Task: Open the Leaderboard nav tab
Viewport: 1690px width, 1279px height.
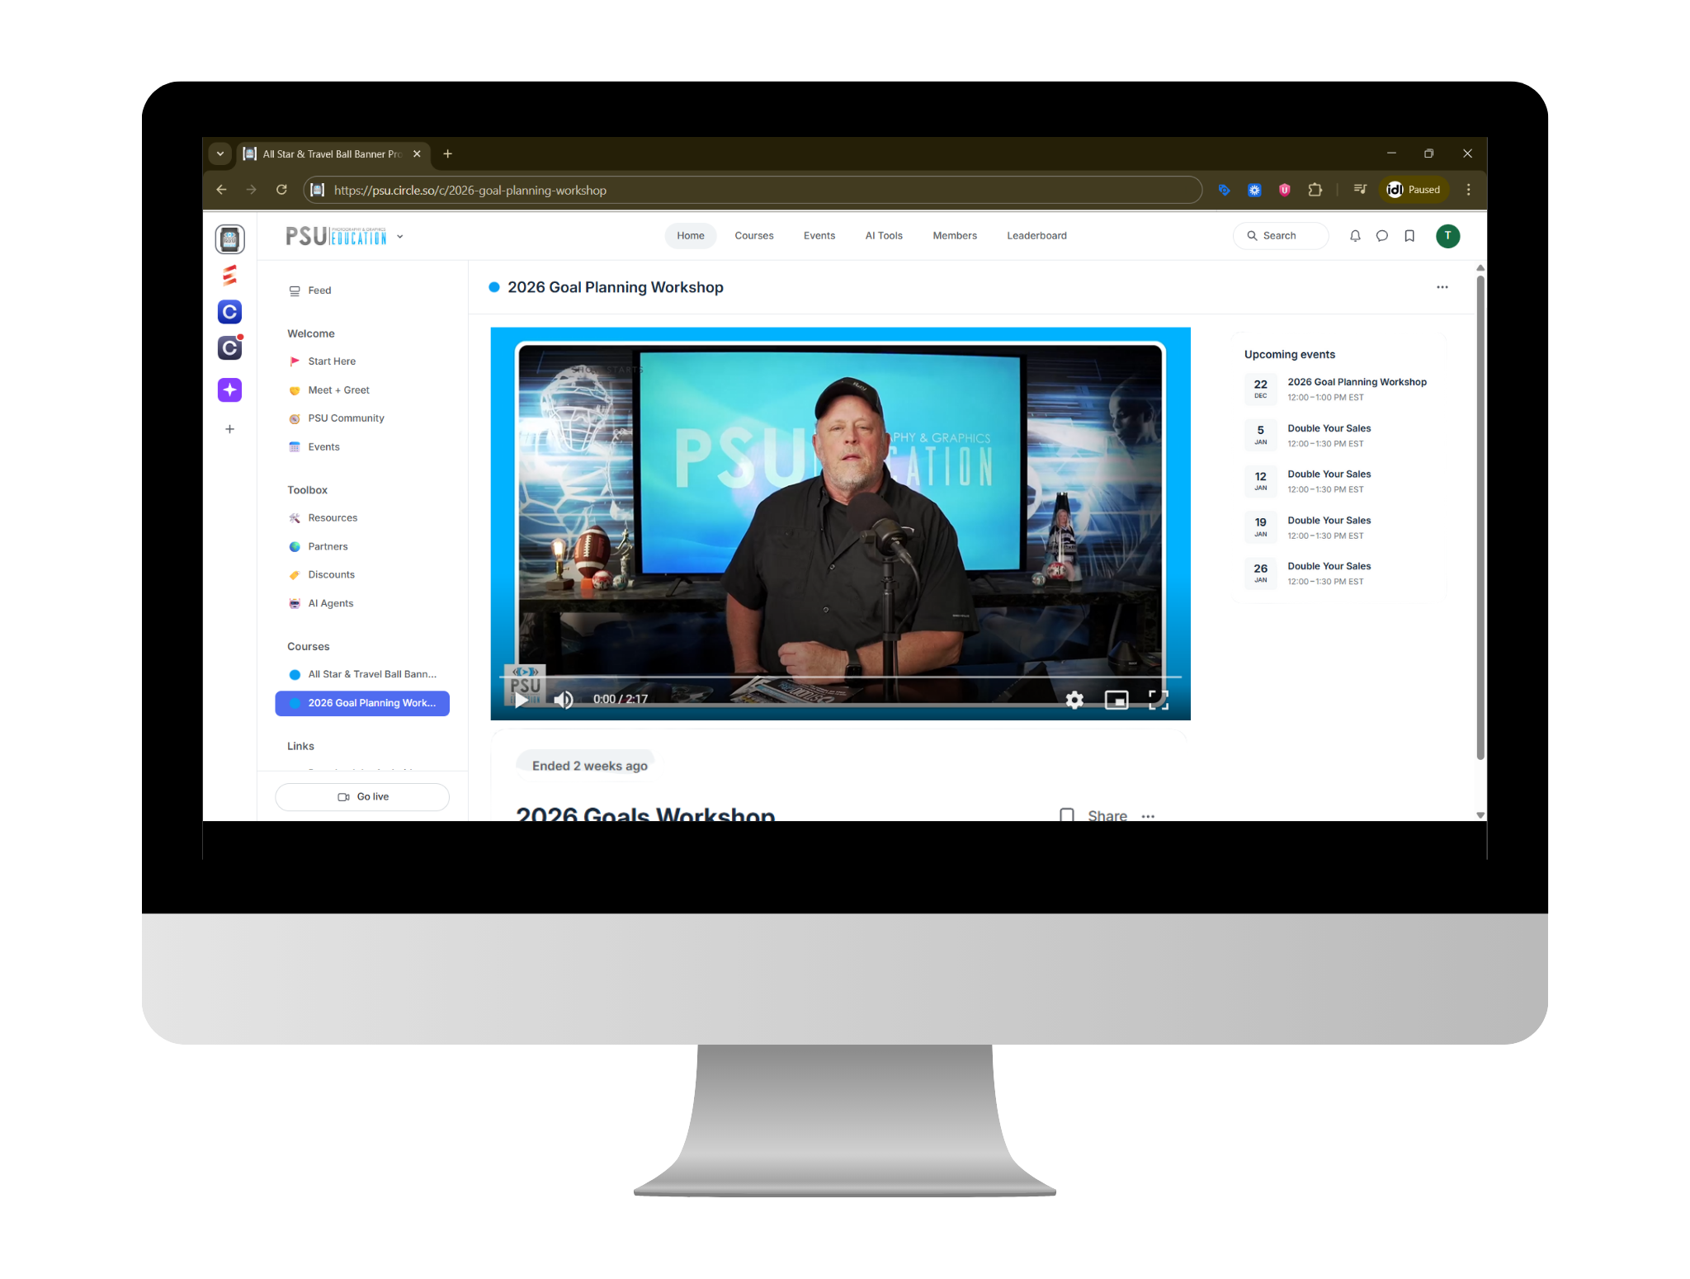Action: 1036,236
